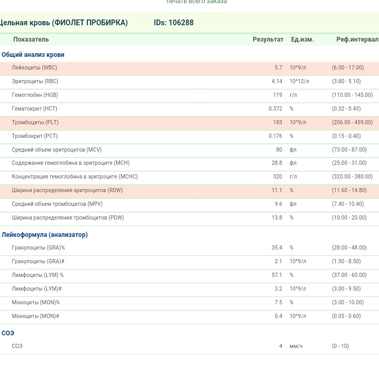This screenshot has height=368, width=379.
Task: Click the LYM% result 57.1
Action: [277, 275]
